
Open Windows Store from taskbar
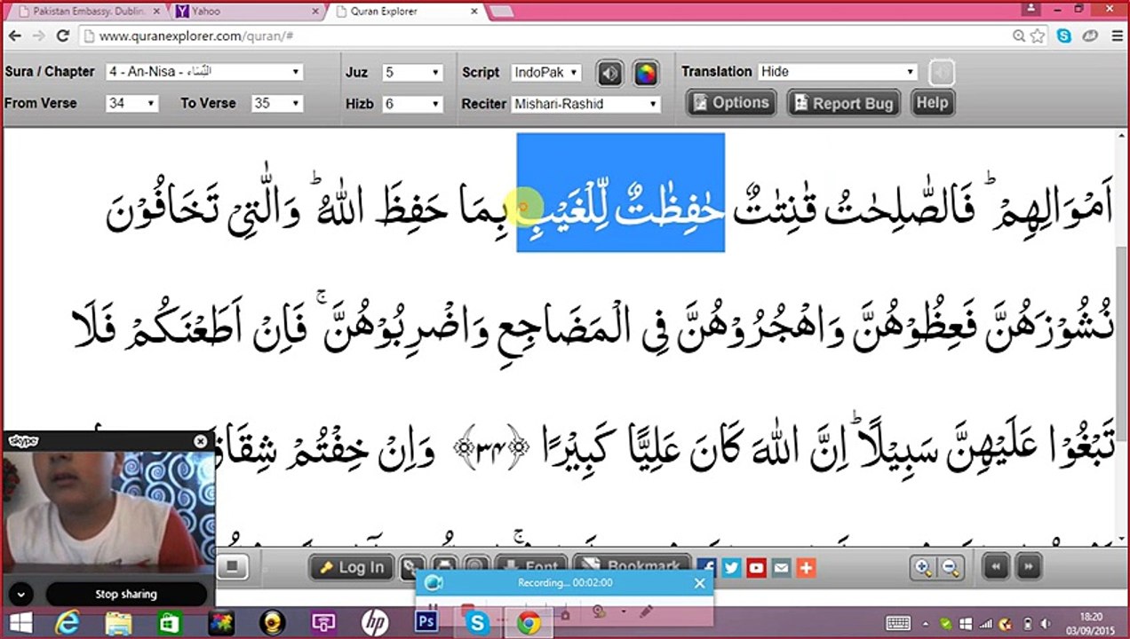[x=169, y=623]
